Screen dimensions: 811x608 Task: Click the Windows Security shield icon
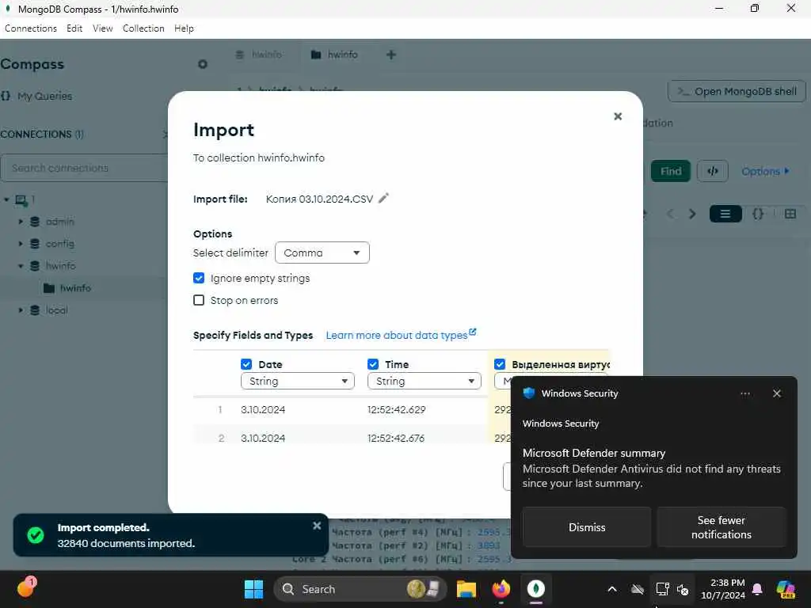coord(528,393)
